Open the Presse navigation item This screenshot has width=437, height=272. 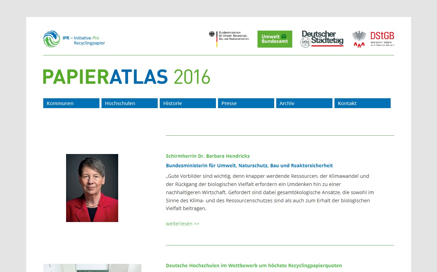246,103
